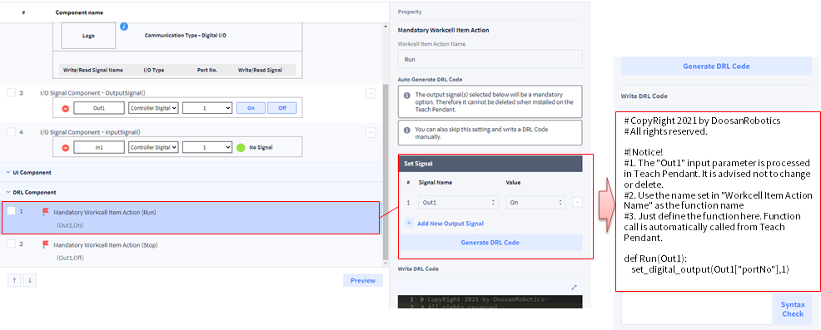This screenshot has height=330, width=821.
Task: Click the blue info icon beside Logo
Action: 124,26
